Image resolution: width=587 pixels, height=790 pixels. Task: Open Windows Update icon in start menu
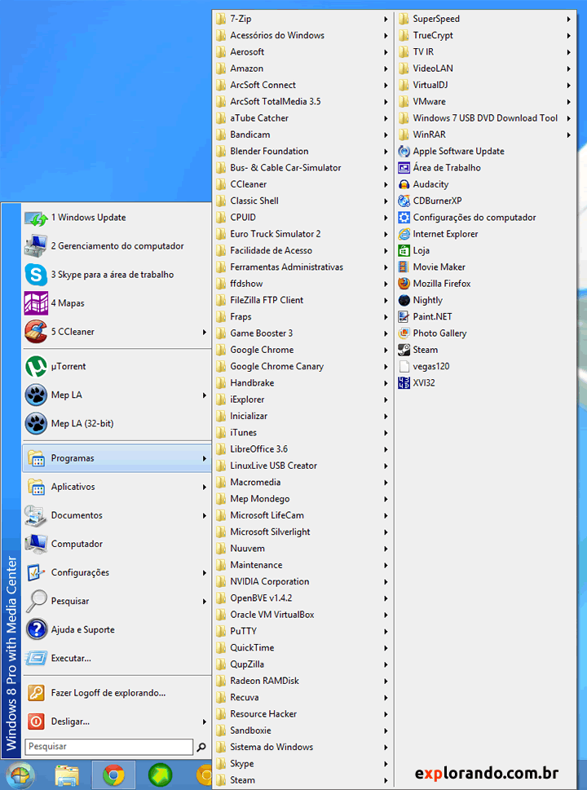click(x=36, y=218)
